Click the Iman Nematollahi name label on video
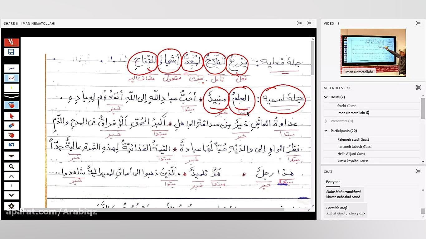This screenshot has width=426, height=239. point(359,72)
